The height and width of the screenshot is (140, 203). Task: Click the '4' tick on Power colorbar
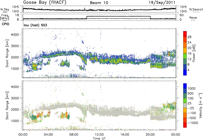pos(188,70)
